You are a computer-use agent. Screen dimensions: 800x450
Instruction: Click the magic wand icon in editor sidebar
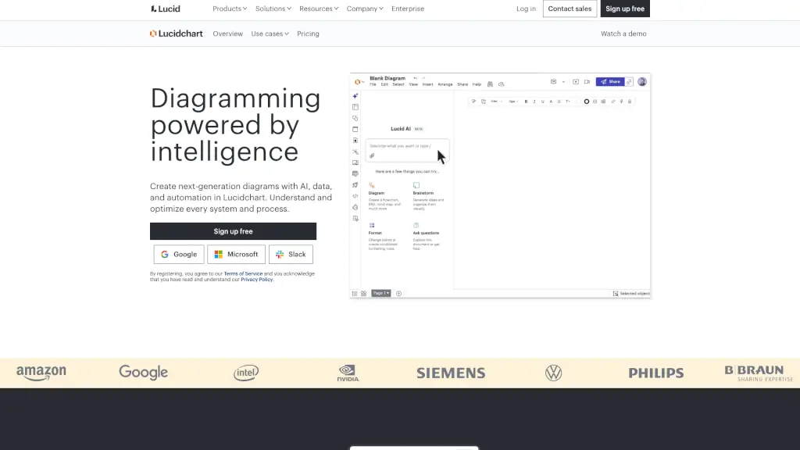point(355,152)
